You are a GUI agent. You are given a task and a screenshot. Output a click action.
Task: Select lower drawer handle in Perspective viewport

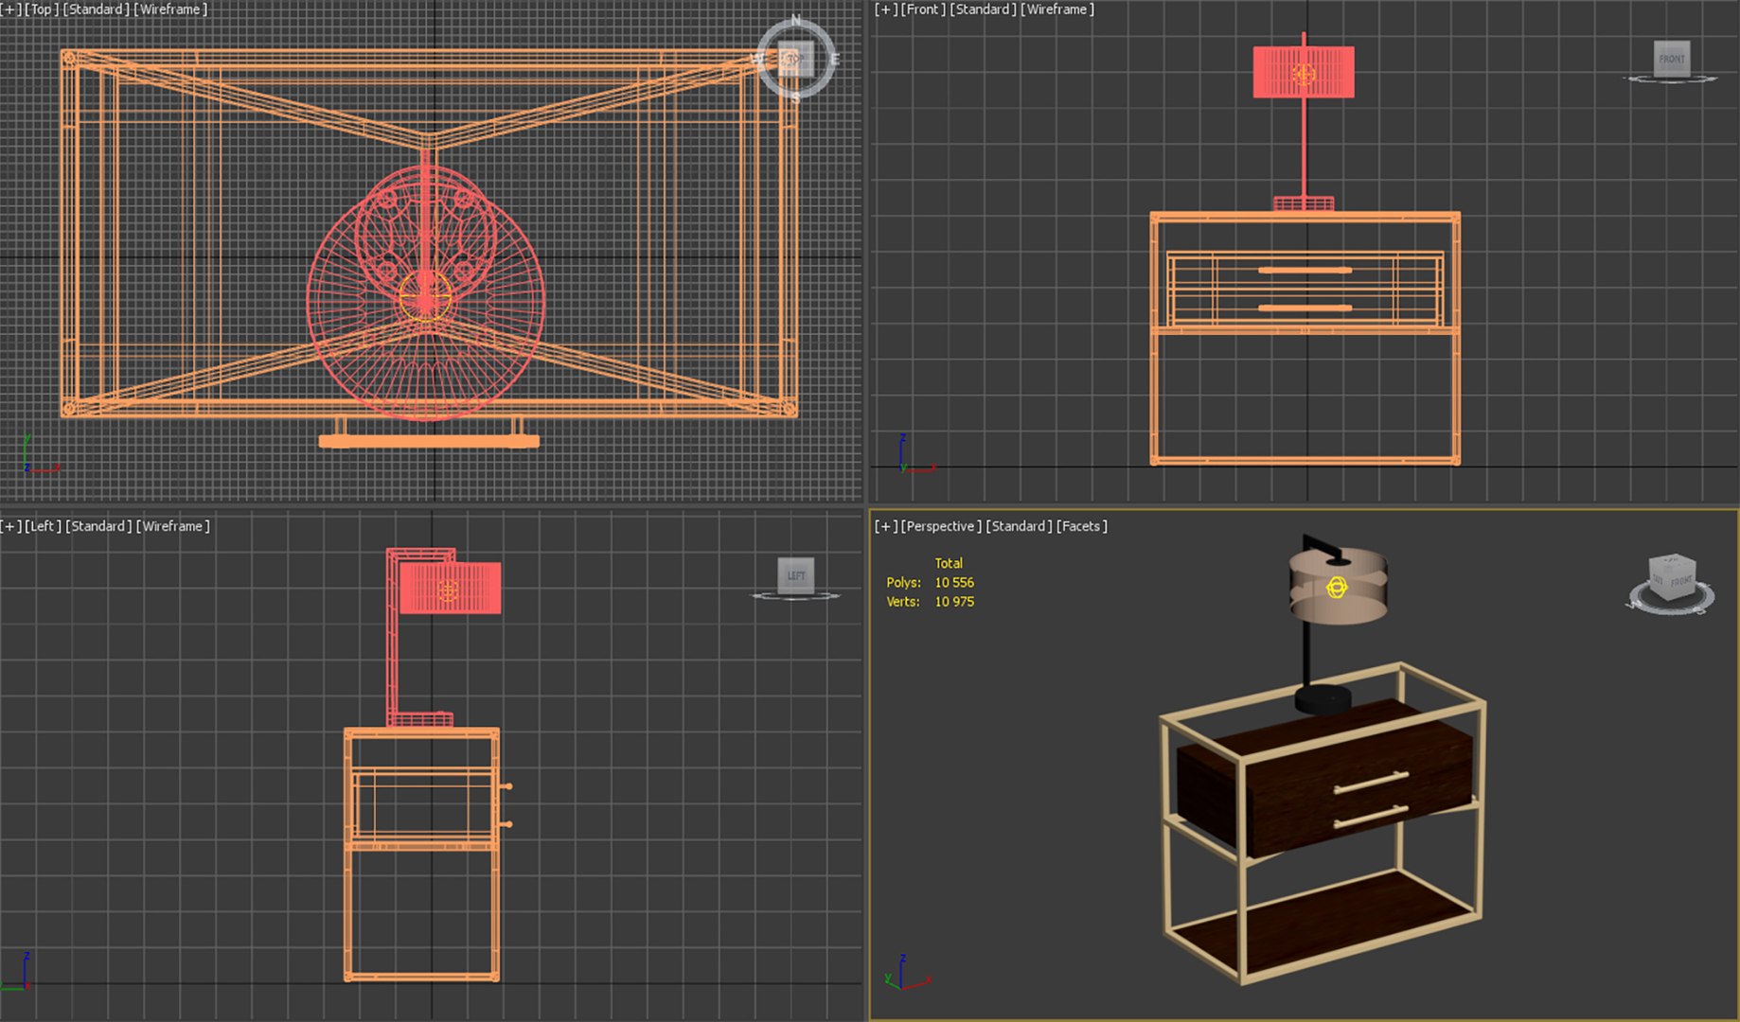[x=1371, y=817]
